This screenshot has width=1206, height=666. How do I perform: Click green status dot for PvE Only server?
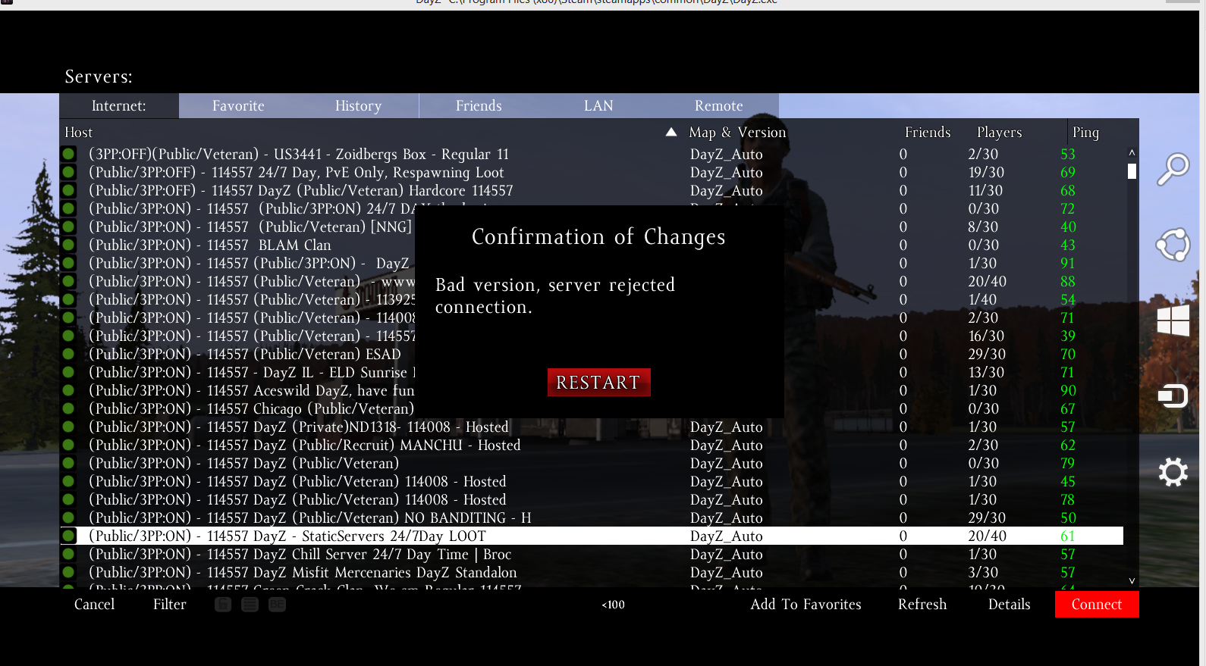click(69, 172)
